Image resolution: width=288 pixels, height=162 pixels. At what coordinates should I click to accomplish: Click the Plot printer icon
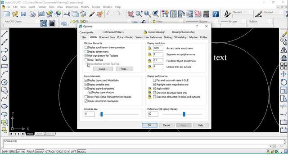33,14
